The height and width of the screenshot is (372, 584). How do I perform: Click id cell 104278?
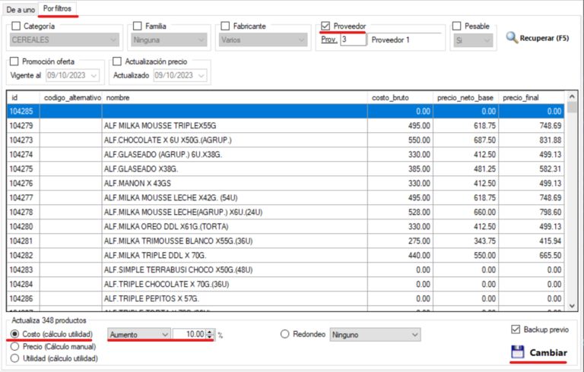coord(21,212)
